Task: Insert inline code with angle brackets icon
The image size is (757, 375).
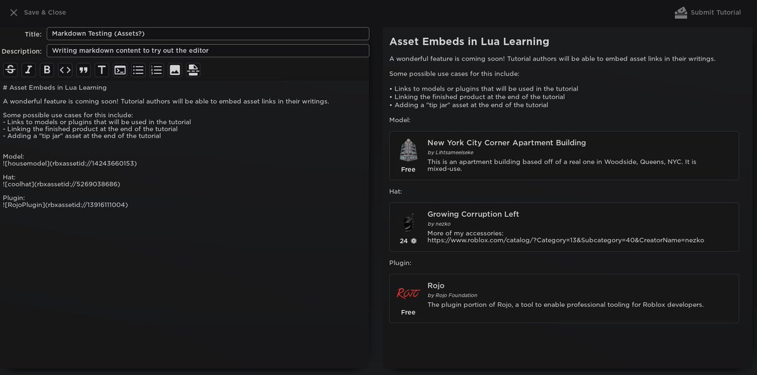Action: tap(65, 70)
